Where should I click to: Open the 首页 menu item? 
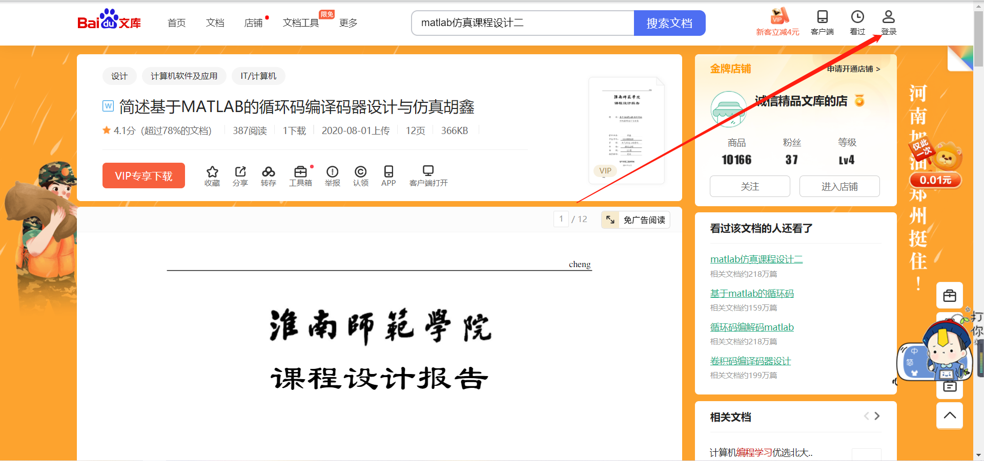click(176, 23)
